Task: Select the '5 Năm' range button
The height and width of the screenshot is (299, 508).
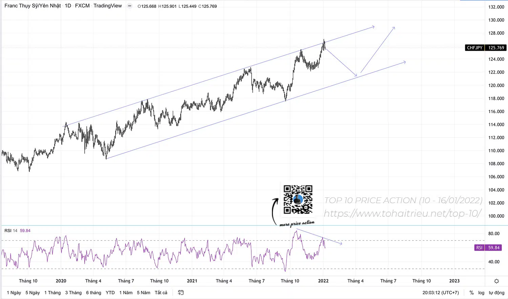Action: (x=143, y=293)
